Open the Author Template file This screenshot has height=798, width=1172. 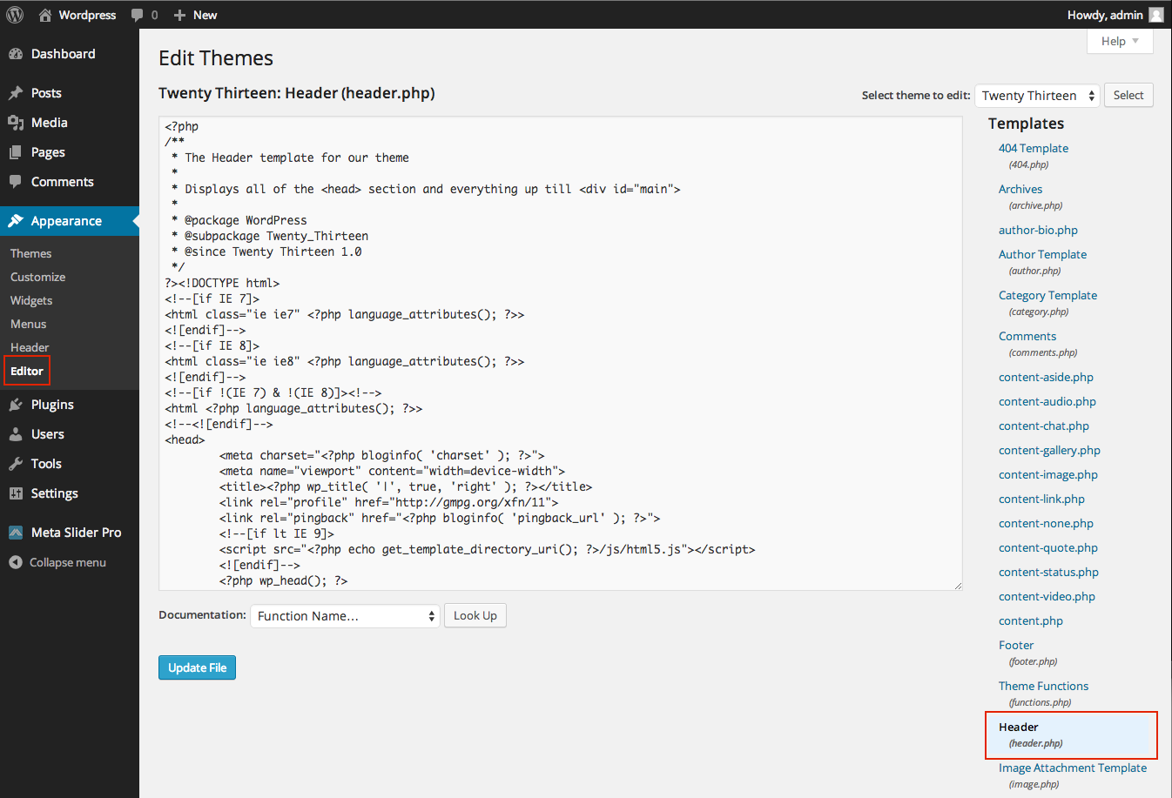(x=1042, y=254)
